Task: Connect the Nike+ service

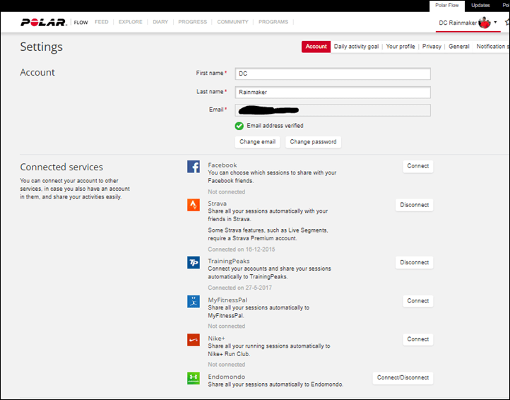Action: click(x=418, y=339)
